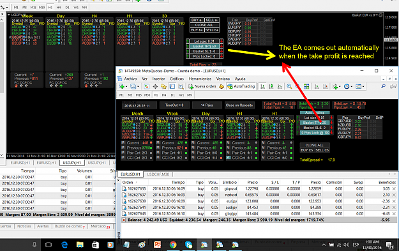
Task: Open the Herramientas menu
Action: click(200, 79)
